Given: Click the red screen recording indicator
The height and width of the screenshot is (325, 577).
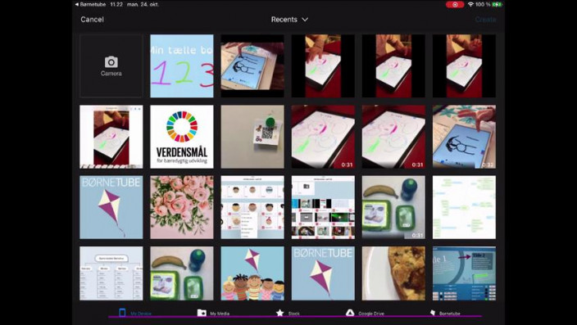Looking at the screenshot, I should pyautogui.click(x=455, y=5).
